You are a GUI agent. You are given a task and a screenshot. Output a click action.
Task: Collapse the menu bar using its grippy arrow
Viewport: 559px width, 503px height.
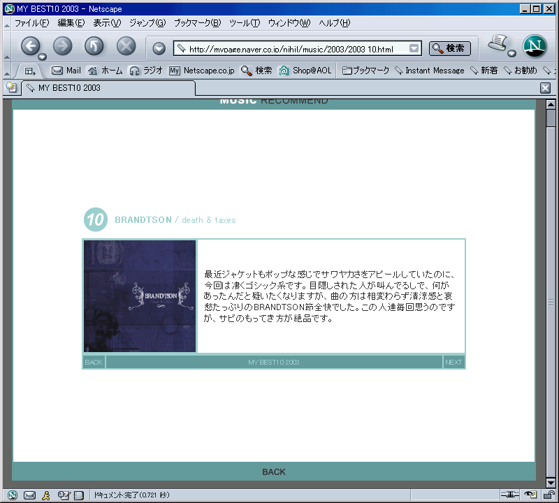coord(7,24)
